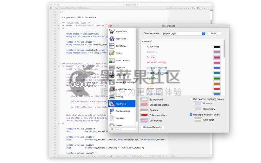Open the Printing preferences pane
Viewport: 261px width, 163px height.
click(x=122, y=96)
